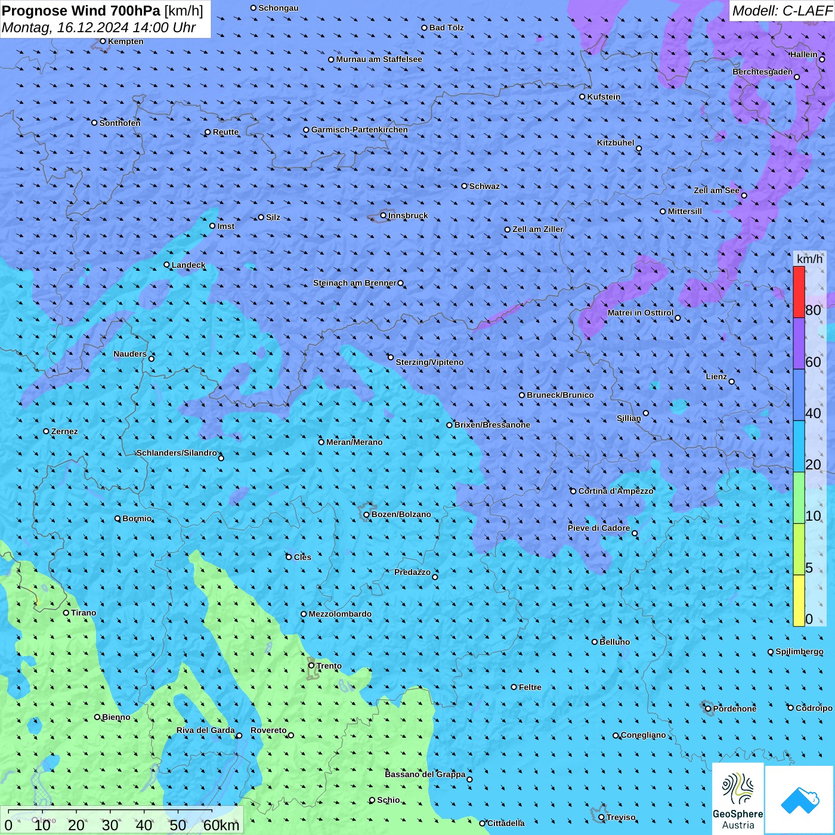Select the Cittadella location dot
Viewport: 835px width, 835px height.
pyautogui.click(x=483, y=823)
